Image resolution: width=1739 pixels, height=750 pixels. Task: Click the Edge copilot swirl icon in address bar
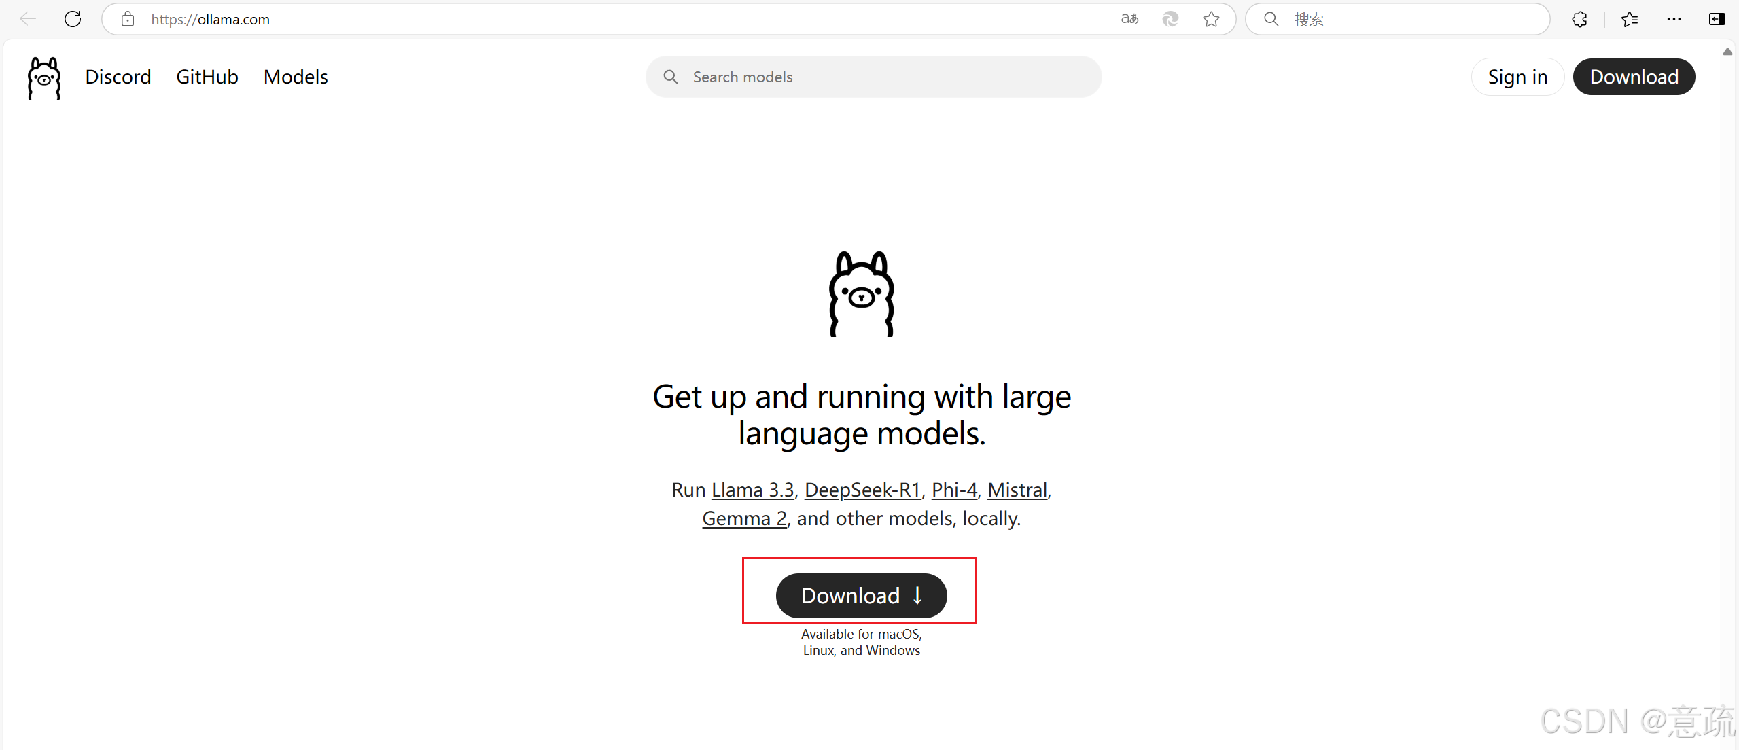click(x=1170, y=19)
